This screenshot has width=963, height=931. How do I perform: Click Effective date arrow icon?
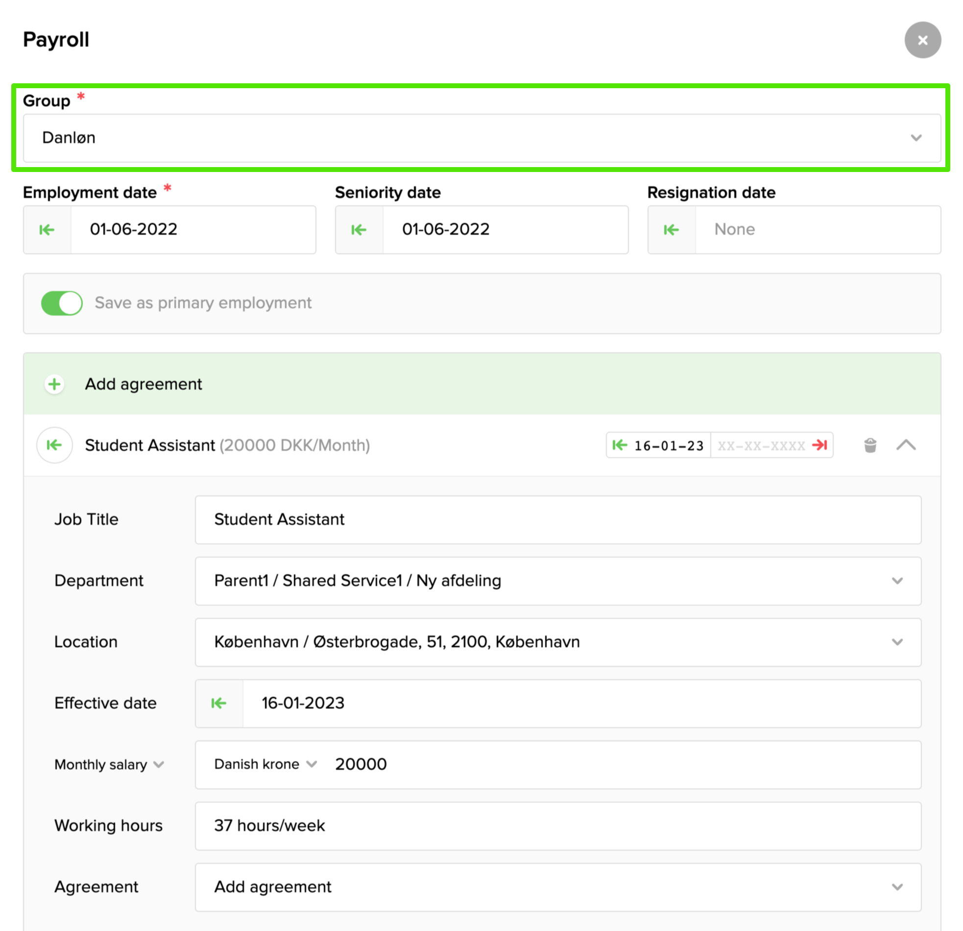[218, 704]
